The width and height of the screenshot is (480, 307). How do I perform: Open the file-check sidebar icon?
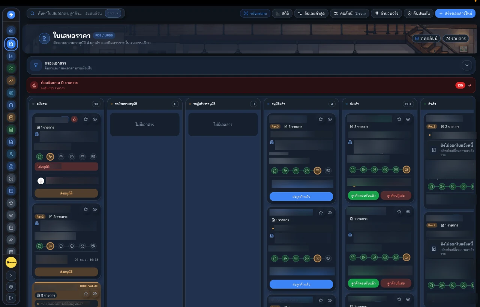point(11,141)
